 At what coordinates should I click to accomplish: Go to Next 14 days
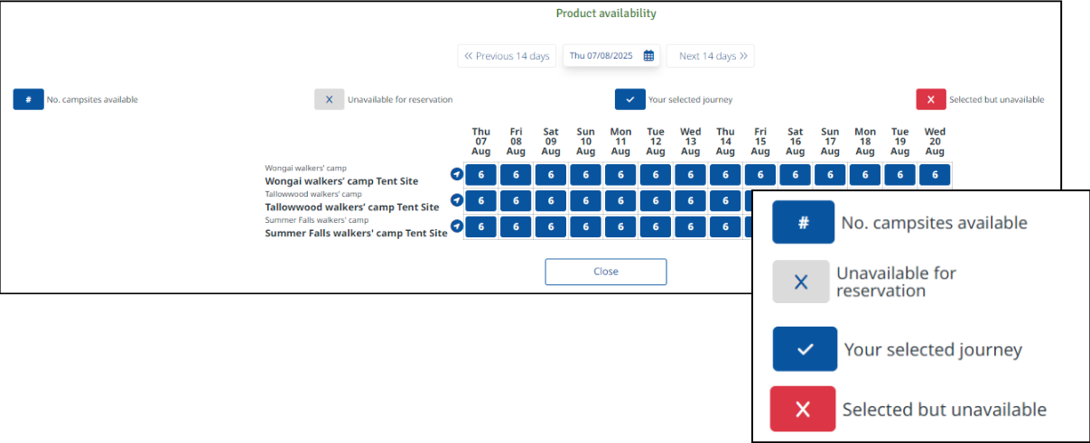(711, 56)
